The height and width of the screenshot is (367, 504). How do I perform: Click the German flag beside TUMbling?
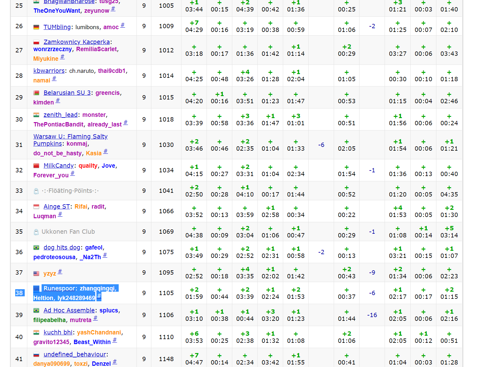coord(36,27)
